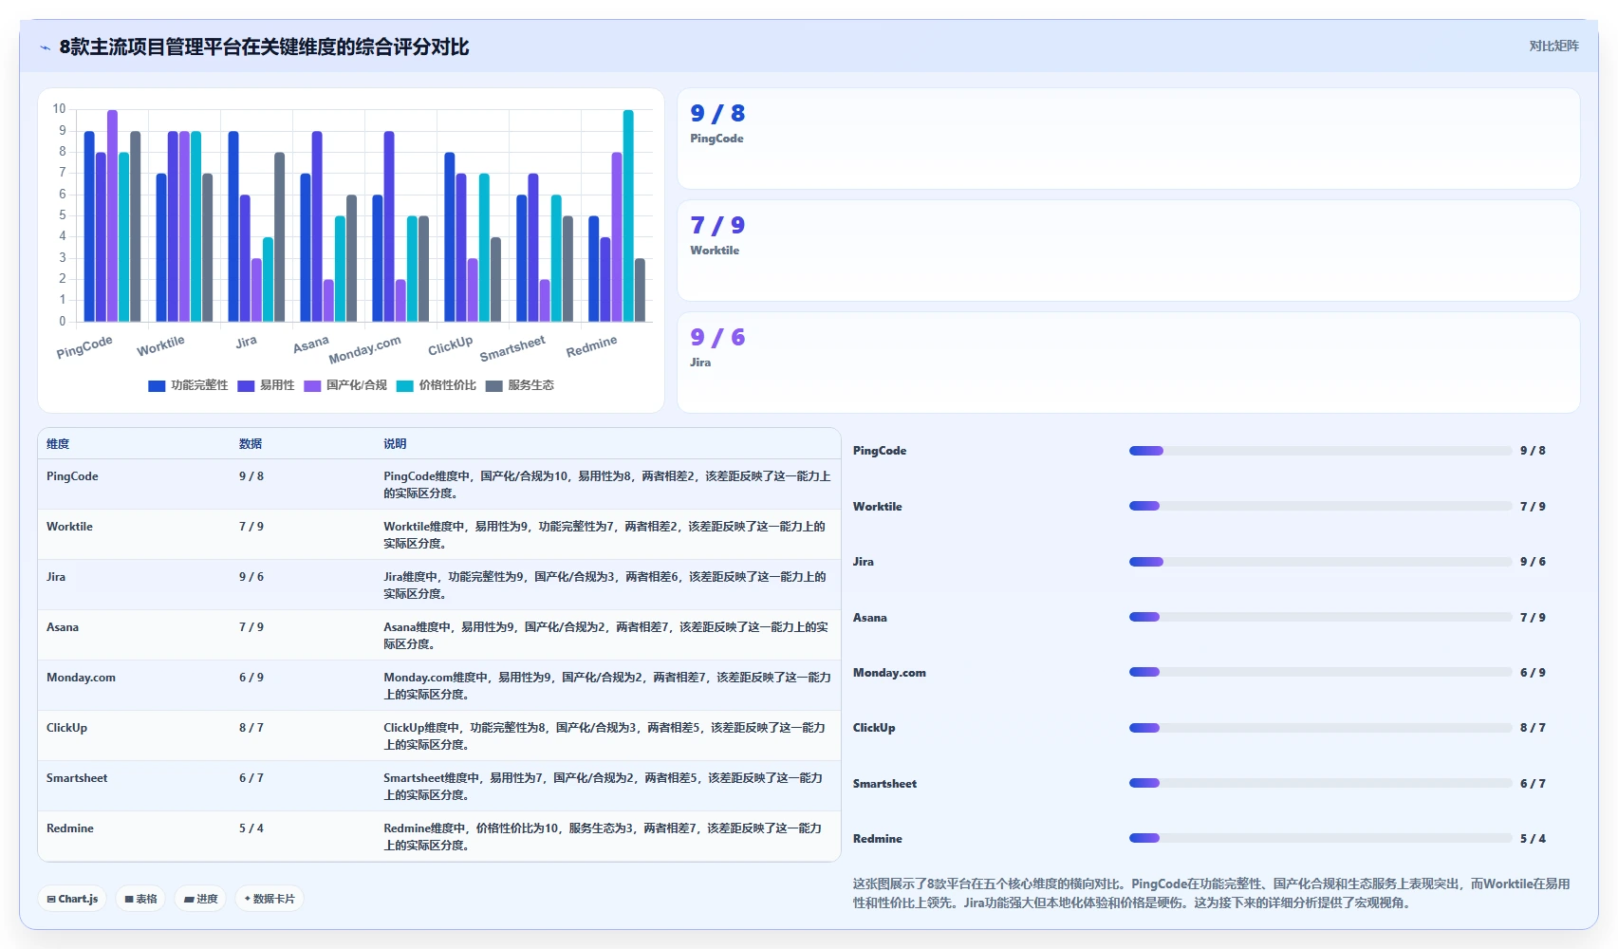Click the PingCode progress bar
Screen dimensions: 1618x949
1320,451
